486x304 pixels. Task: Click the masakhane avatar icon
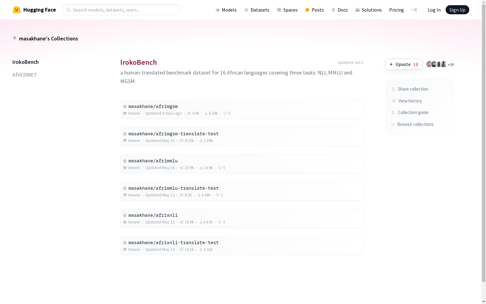[x=15, y=38]
